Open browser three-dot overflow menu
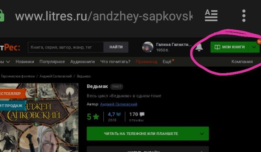Viewport: 261px width, 152px height. click(x=244, y=16)
